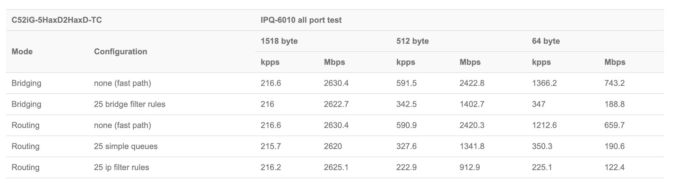Click the 1212.6 kpps value

tap(544, 125)
